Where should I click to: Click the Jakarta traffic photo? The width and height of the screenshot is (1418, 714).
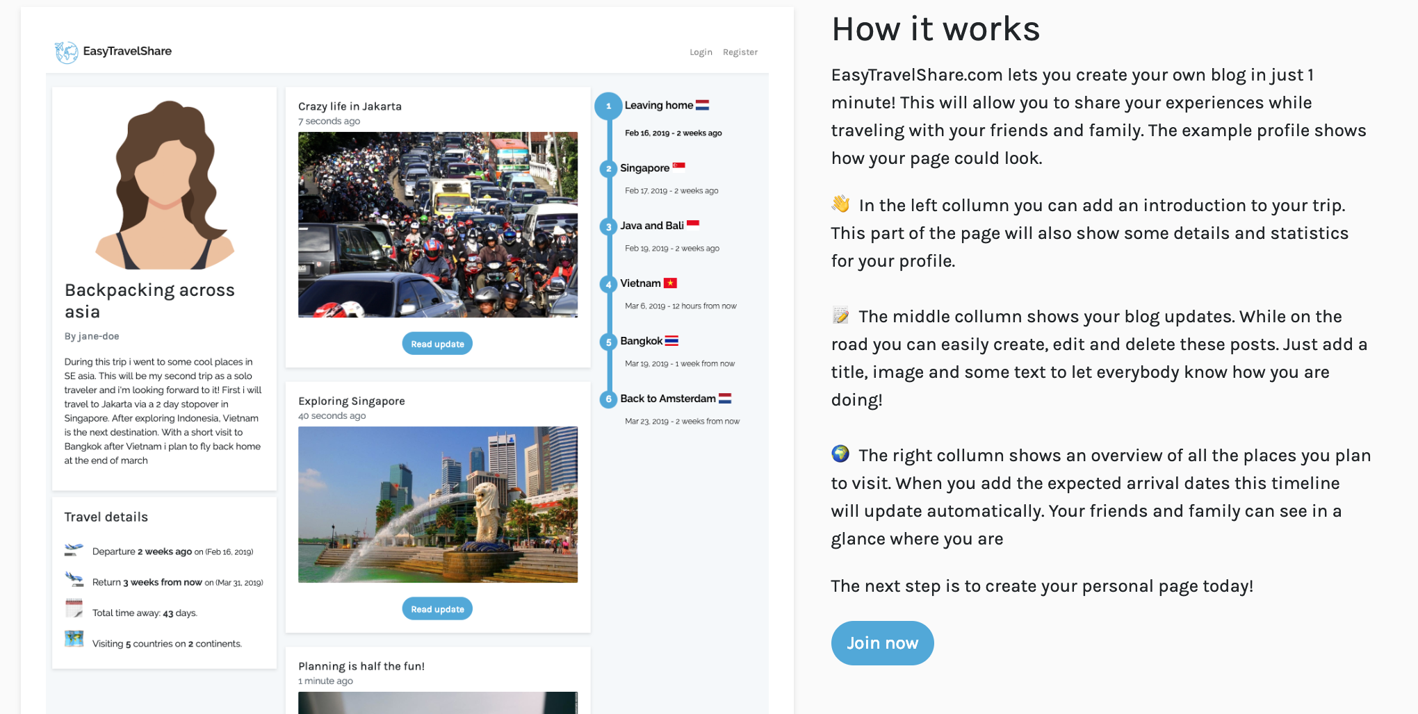point(437,225)
